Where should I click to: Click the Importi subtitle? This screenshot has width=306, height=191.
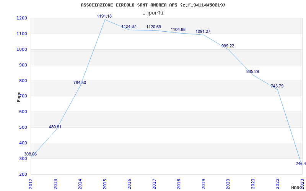[x=153, y=13]
